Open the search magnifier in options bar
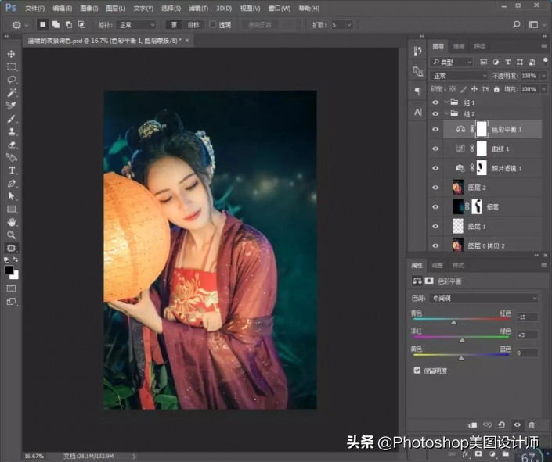 point(516,24)
